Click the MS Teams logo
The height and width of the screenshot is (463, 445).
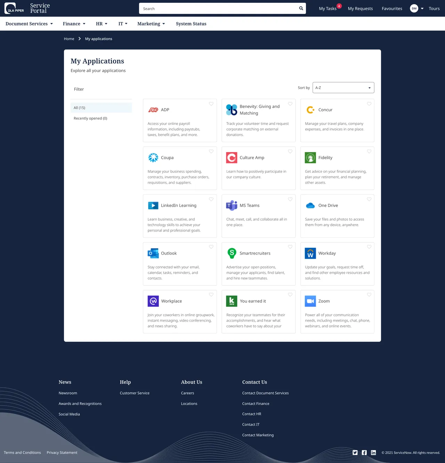(x=232, y=205)
